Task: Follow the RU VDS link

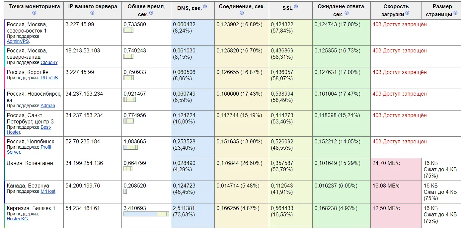Action: pos(49,78)
